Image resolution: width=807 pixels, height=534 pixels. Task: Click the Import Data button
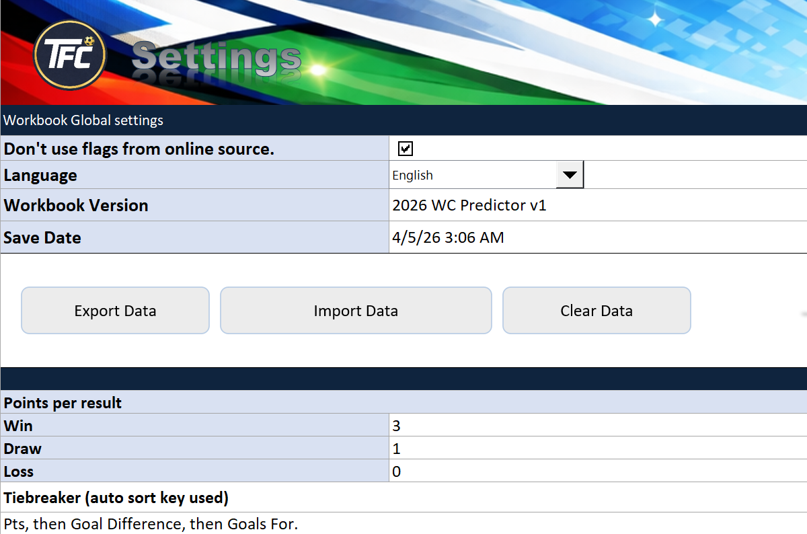coord(355,310)
